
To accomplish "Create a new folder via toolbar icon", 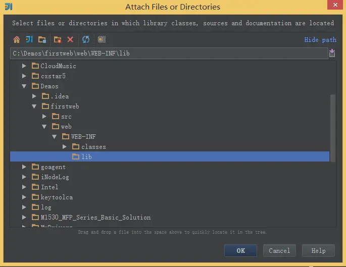I will click(58, 40).
